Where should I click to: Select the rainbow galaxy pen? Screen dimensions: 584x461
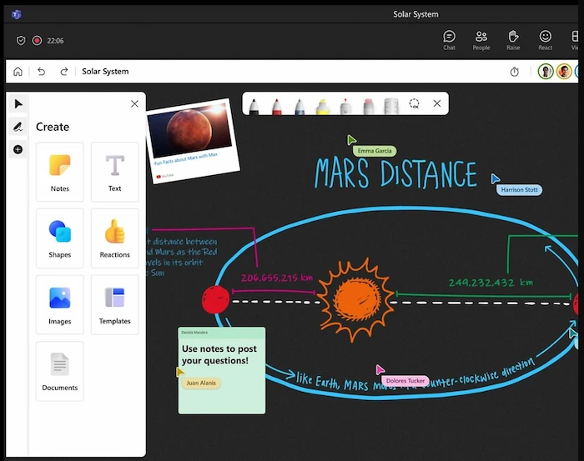tap(300, 106)
